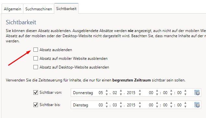Increase day value in Sichtbar von
This screenshot has height=118, width=206.
point(107,91)
